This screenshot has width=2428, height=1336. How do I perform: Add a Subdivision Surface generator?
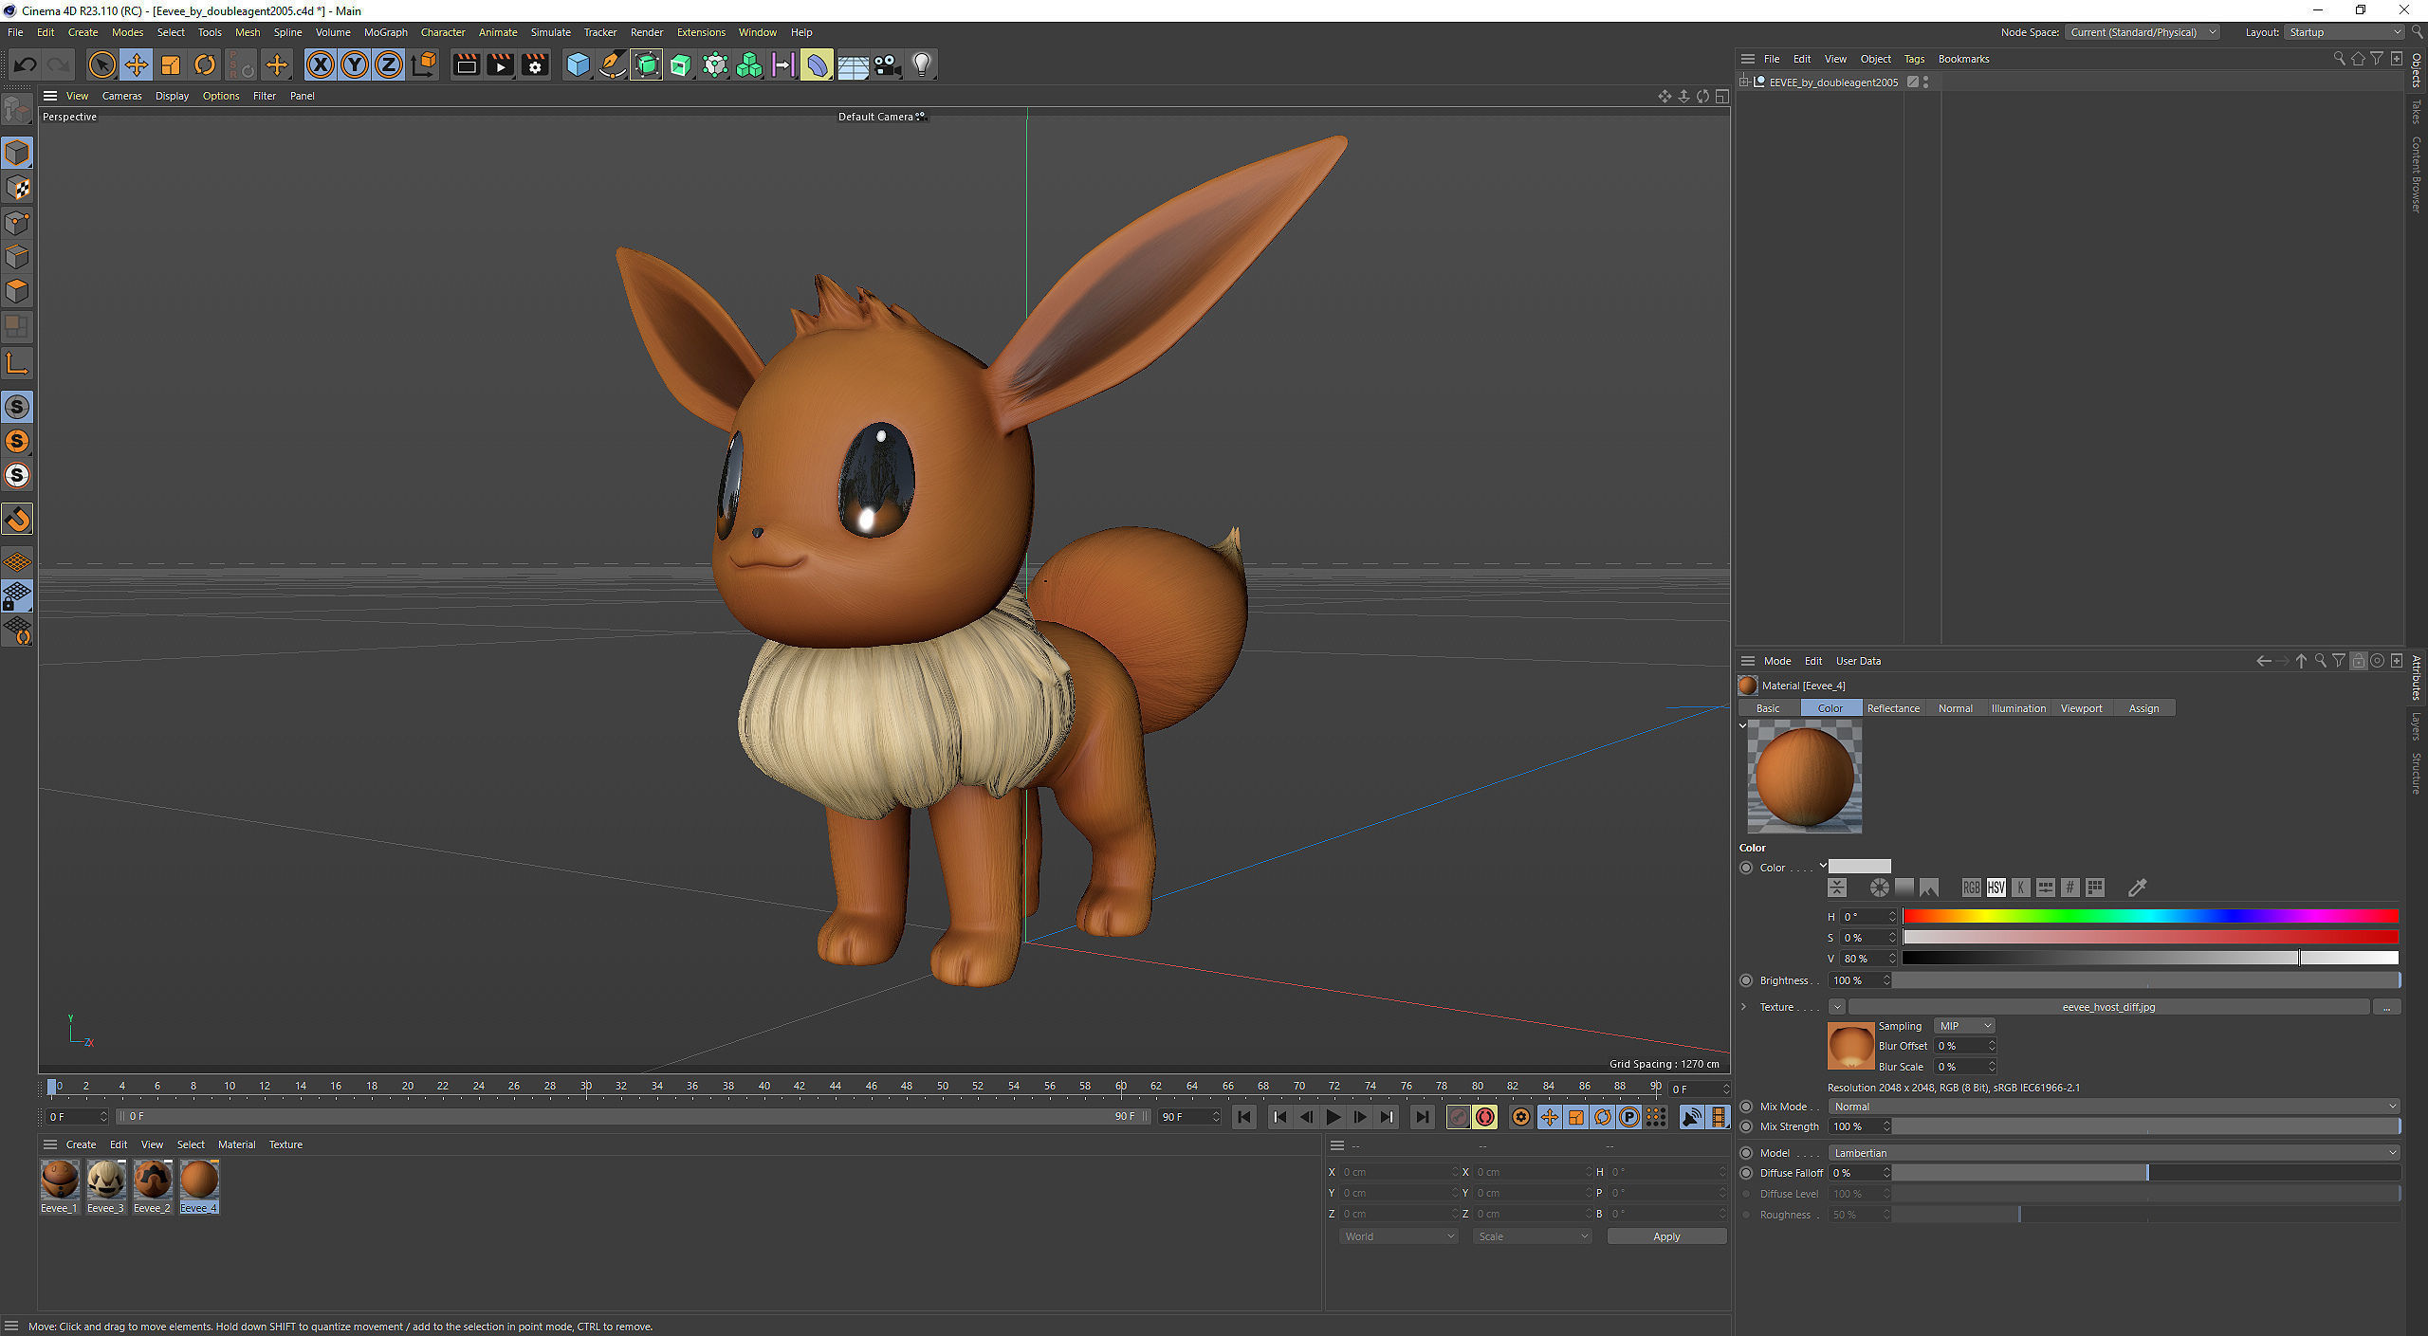coord(646,64)
